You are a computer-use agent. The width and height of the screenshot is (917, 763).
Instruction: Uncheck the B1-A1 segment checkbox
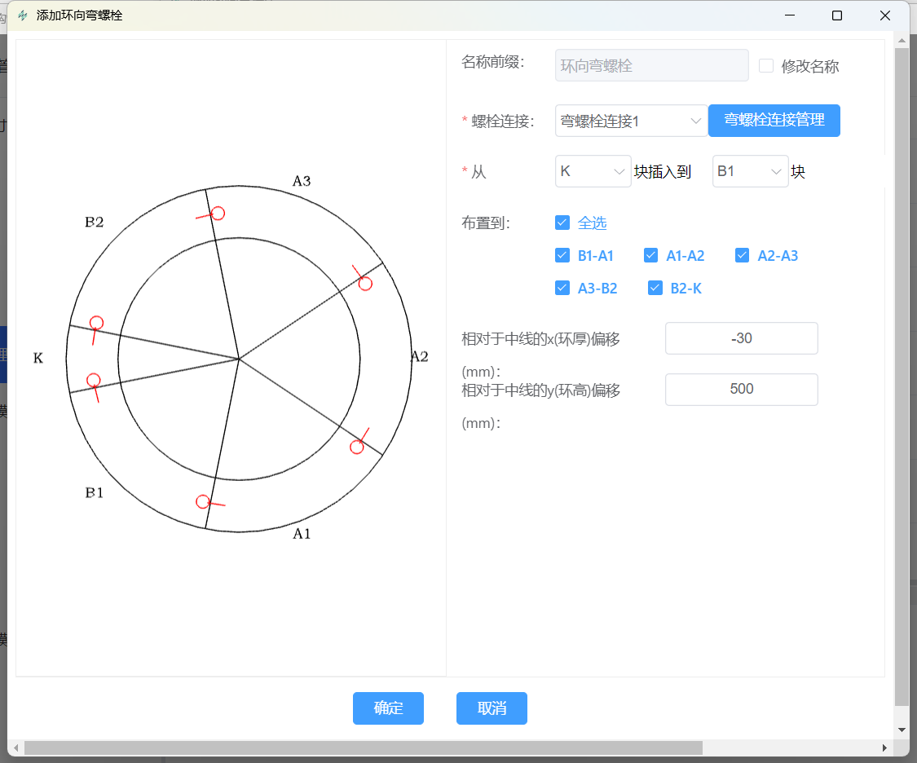tap(562, 255)
